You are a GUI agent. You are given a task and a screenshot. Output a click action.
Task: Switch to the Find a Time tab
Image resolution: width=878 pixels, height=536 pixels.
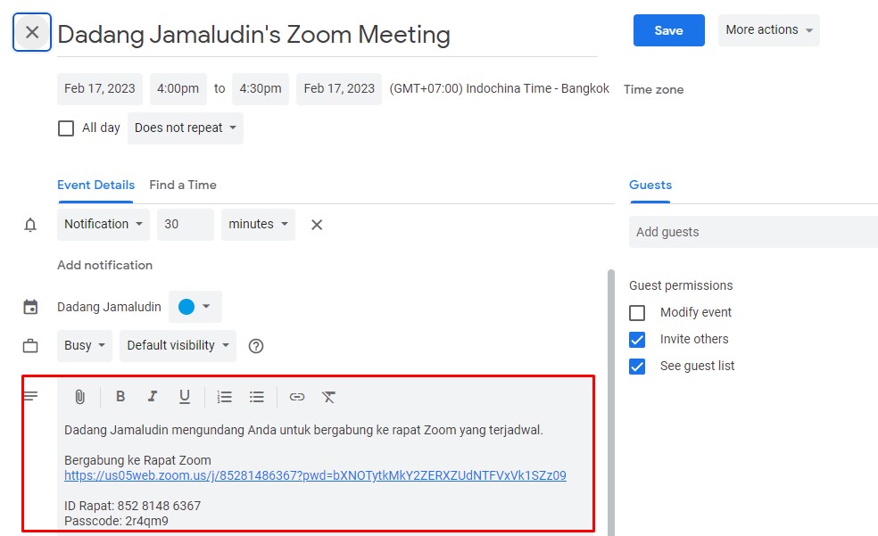[x=183, y=185]
